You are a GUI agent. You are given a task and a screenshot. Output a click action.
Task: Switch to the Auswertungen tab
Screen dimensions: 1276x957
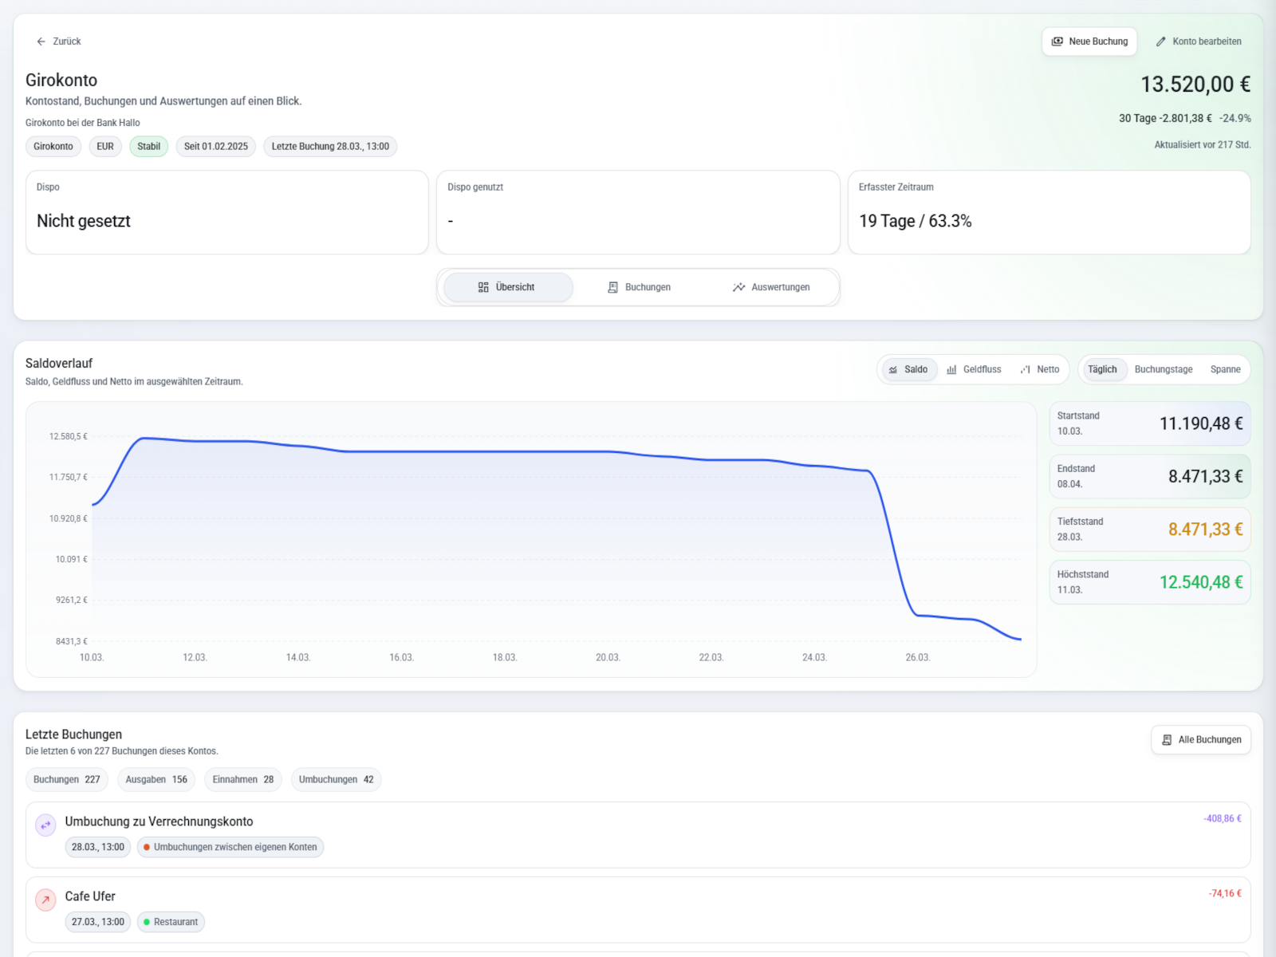tap(771, 287)
